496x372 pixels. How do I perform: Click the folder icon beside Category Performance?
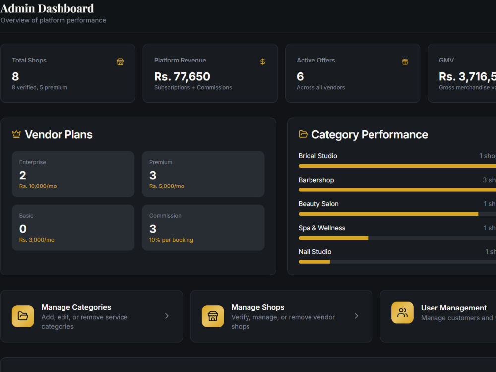click(x=303, y=134)
